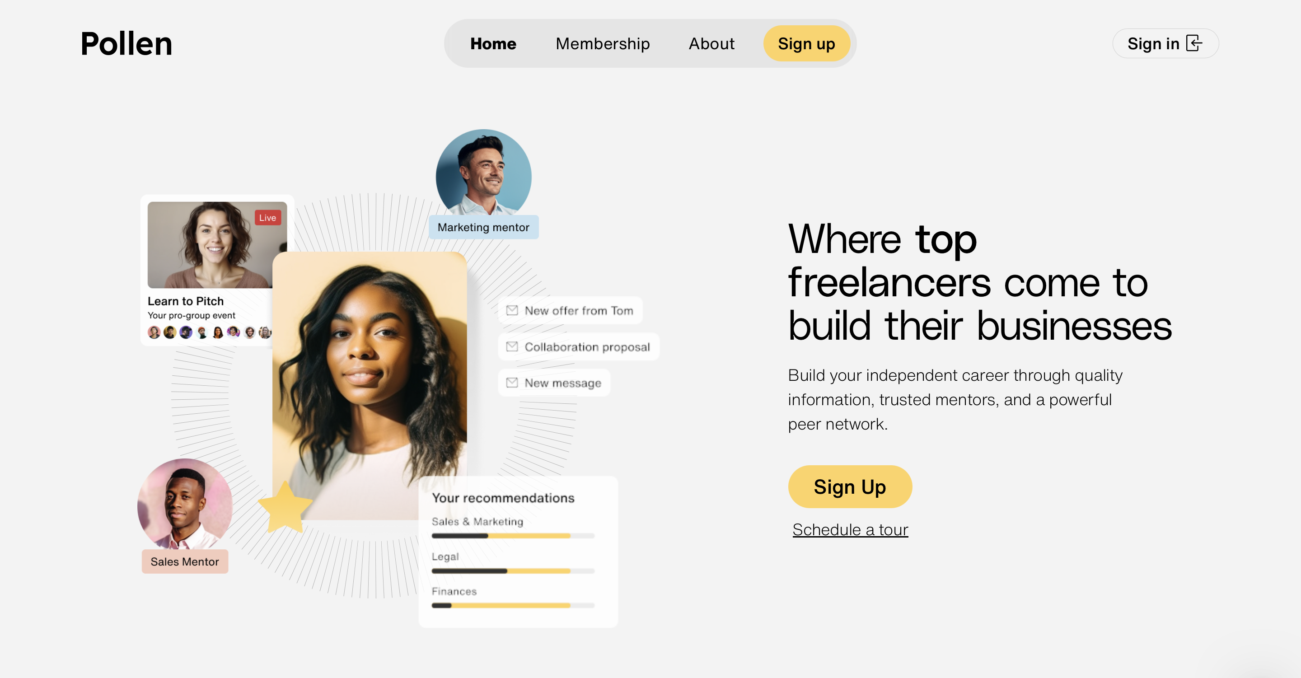
Task: Click the yellow Sign up button in navbar
Action: [806, 43]
